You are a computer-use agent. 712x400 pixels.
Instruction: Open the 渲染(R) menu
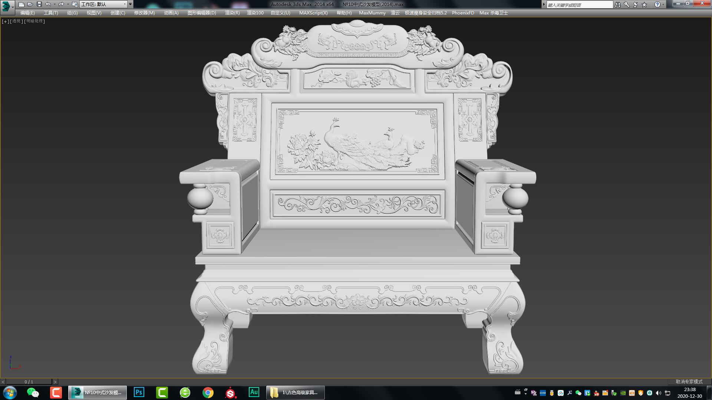232,13
